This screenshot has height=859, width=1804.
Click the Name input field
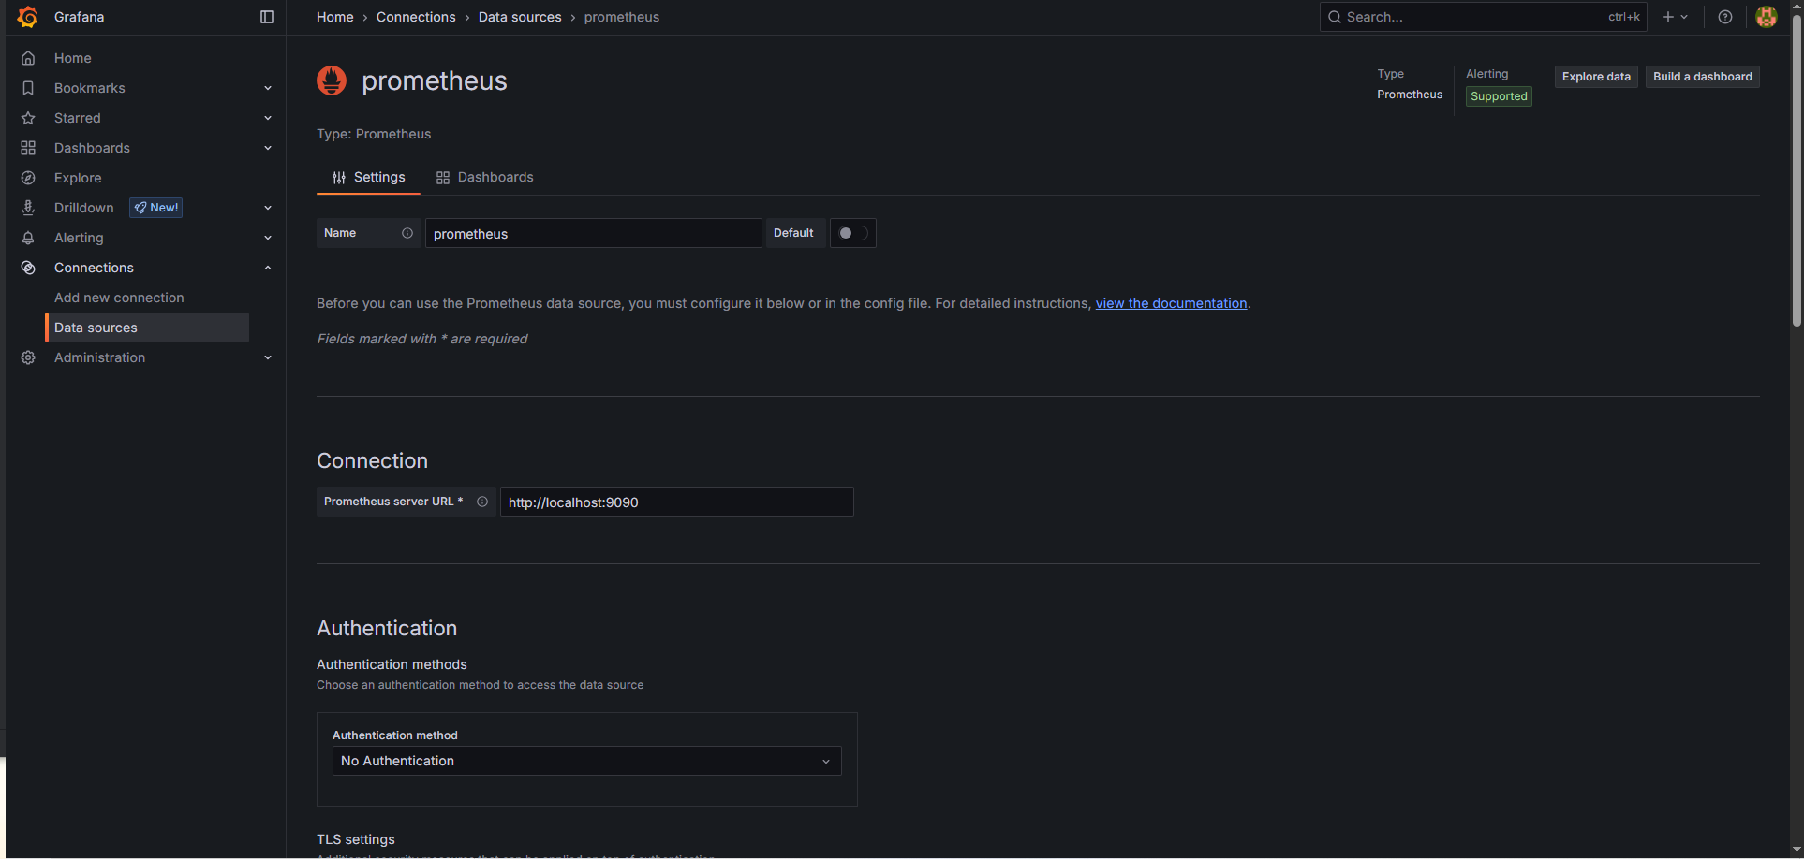pos(594,233)
